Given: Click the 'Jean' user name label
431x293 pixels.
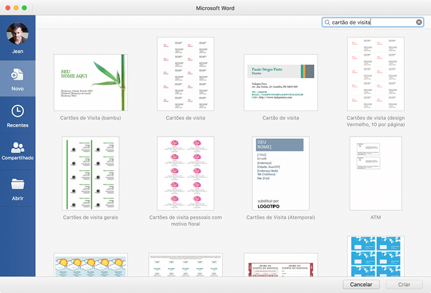Looking at the screenshot, I should (x=17, y=51).
